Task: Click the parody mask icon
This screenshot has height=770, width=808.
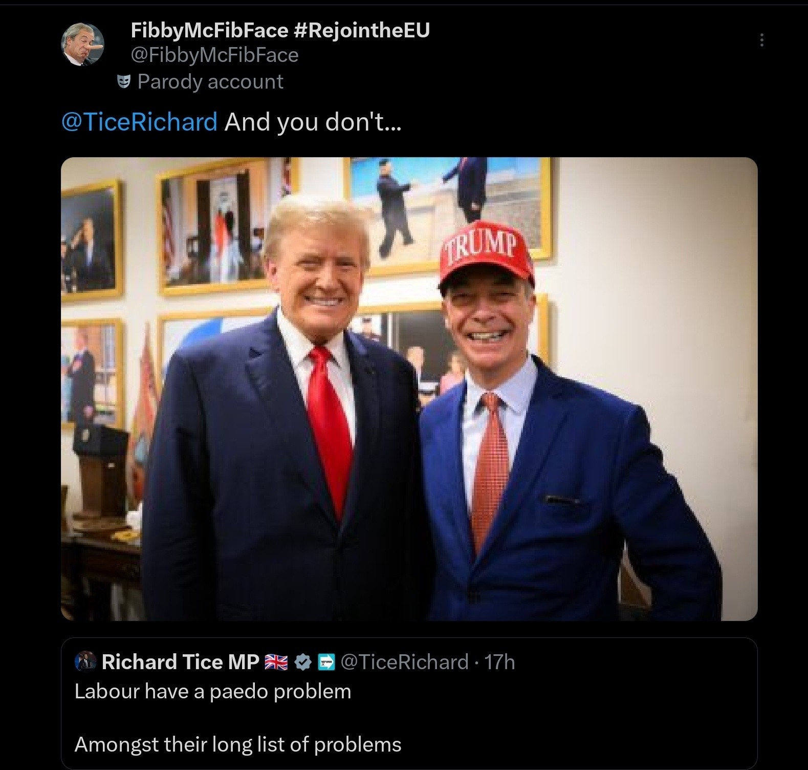Action: pyautogui.click(x=123, y=81)
